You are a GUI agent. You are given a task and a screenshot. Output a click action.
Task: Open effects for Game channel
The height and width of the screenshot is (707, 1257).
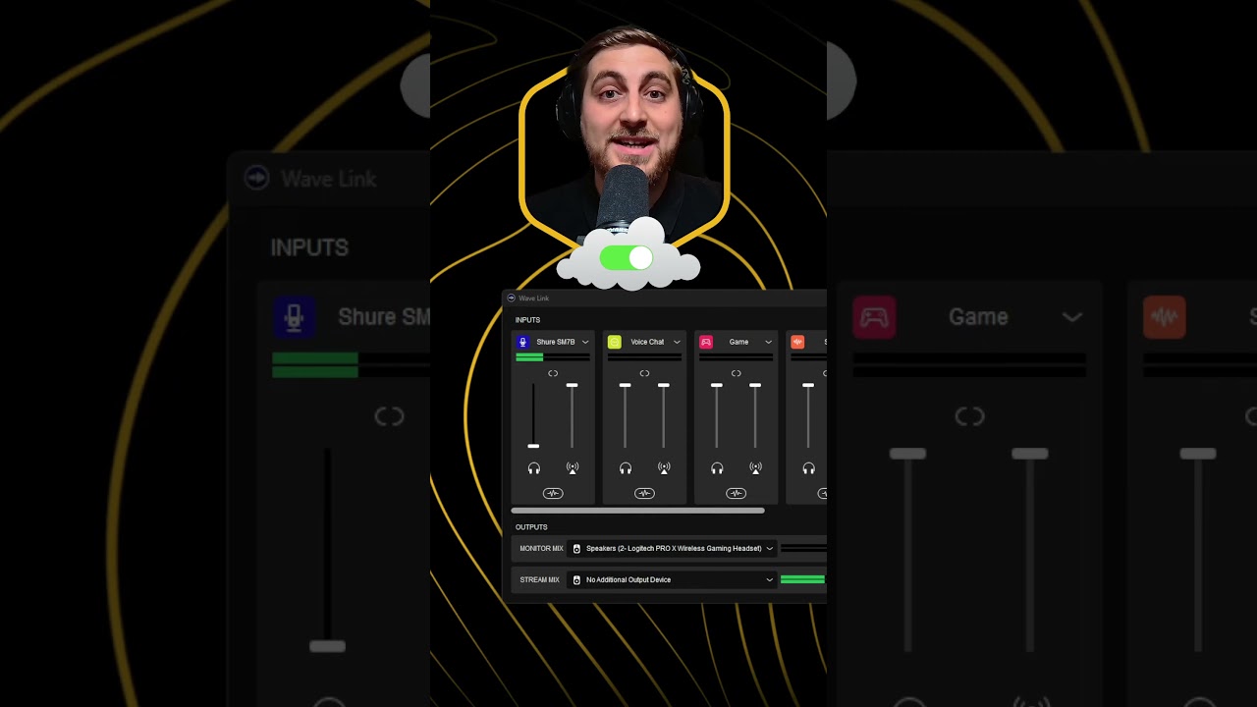736,493
